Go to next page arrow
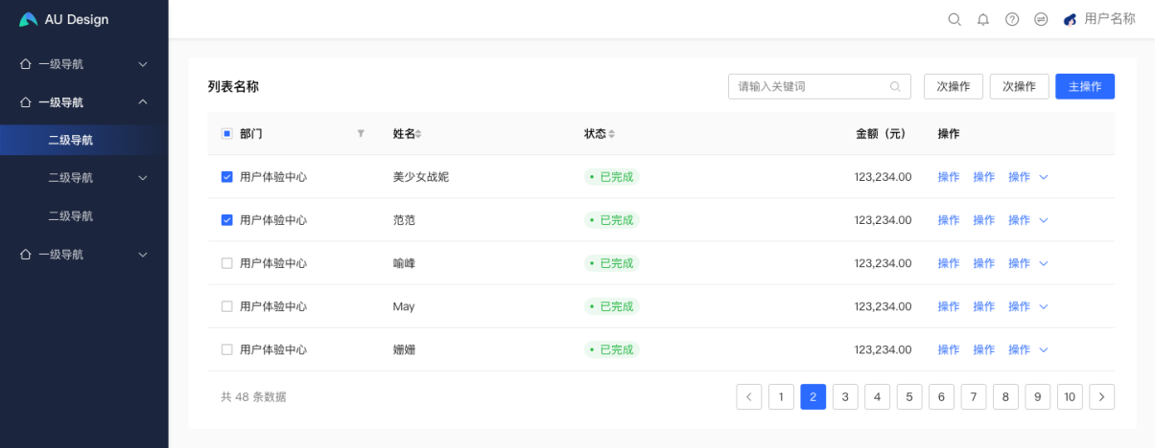 pyautogui.click(x=1102, y=396)
